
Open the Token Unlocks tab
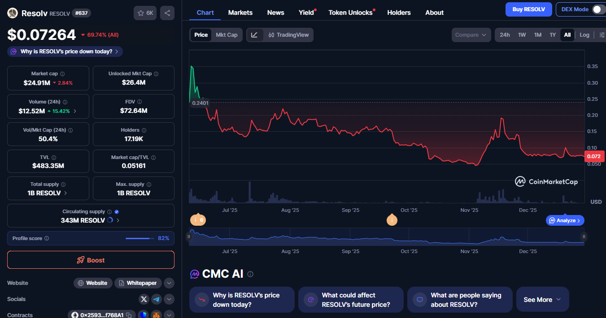351,13
